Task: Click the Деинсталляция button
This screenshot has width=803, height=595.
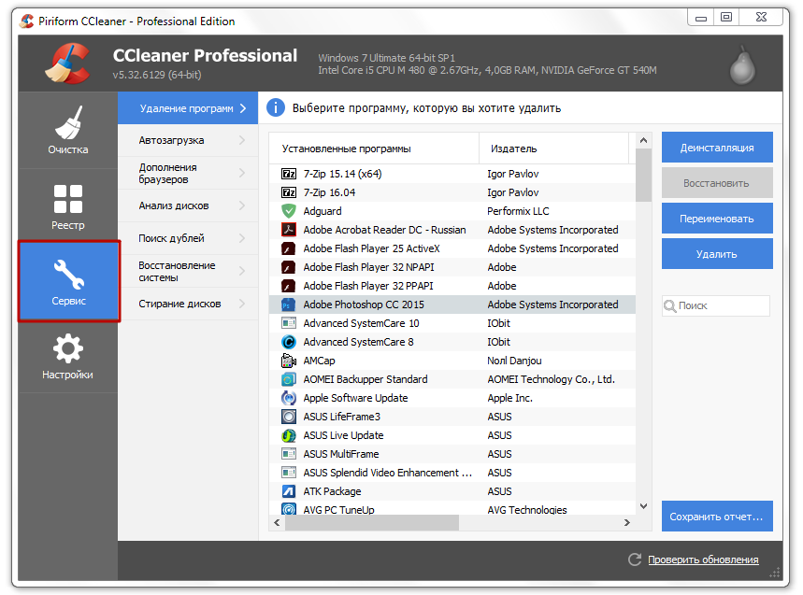Action: click(x=717, y=148)
